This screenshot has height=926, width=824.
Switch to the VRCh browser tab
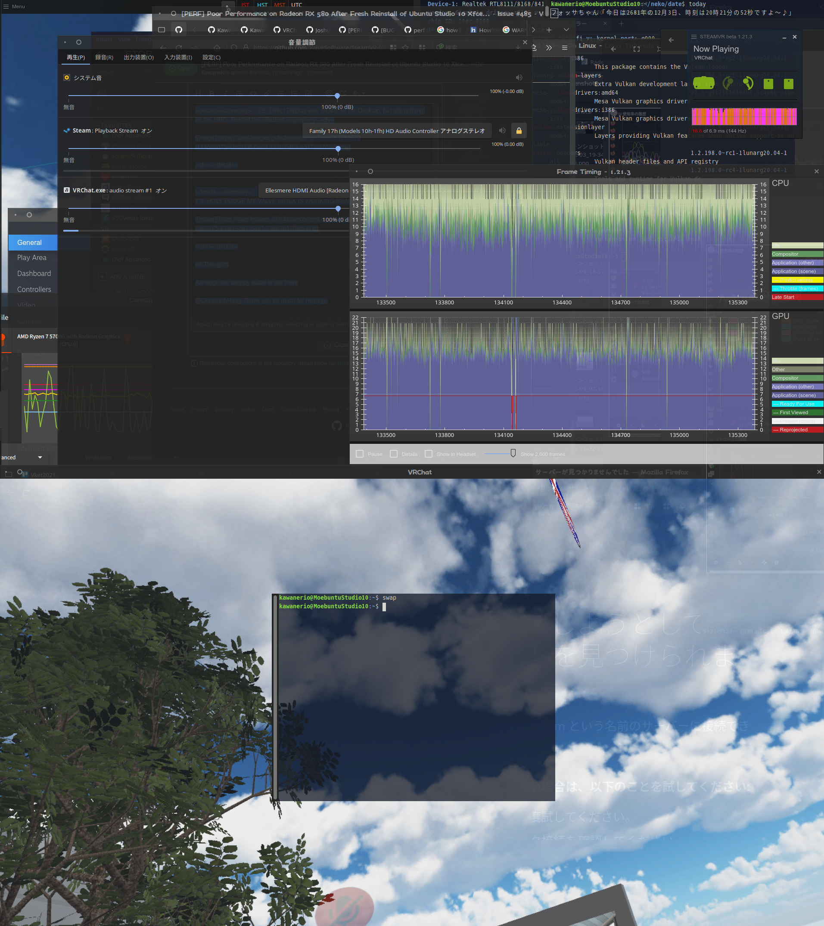tap(285, 30)
